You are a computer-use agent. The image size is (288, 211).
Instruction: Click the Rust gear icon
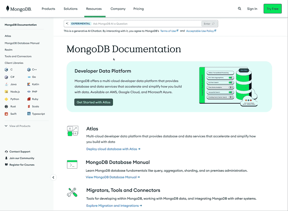(x=6, y=106)
